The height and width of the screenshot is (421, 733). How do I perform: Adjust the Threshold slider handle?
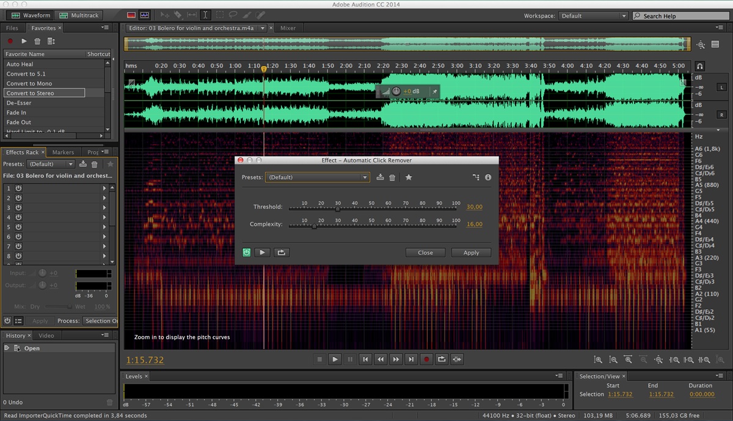(337, 208)
